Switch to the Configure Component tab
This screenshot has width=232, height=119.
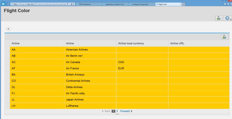pyautogui.click(x=142, y=4)
